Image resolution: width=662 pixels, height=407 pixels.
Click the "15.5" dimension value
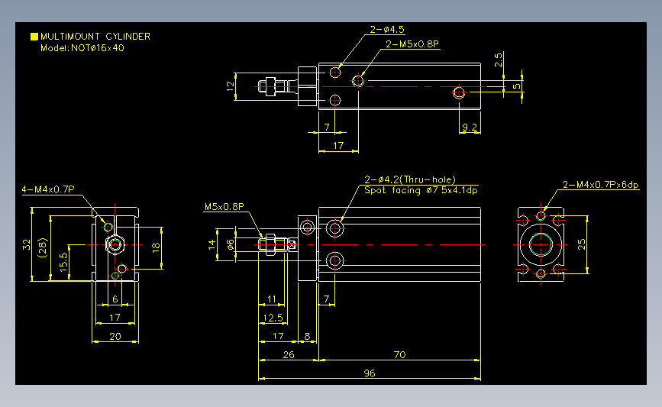(x=63, y=262)
